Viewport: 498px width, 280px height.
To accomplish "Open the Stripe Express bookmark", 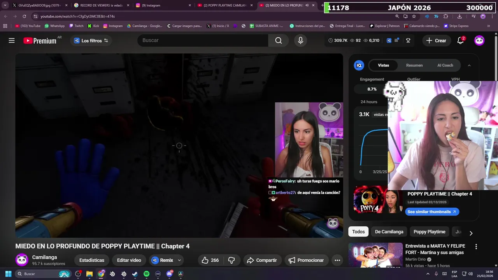I will [x=456, y=26].
